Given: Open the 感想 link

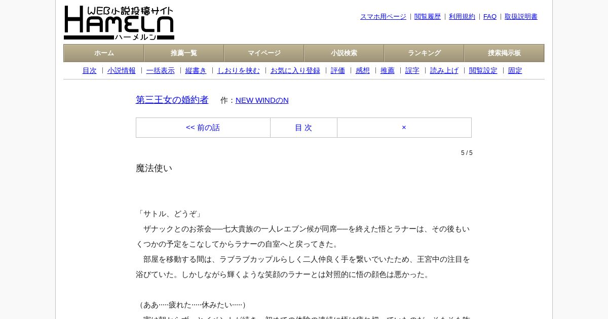Looking at the screenshot, I should pos(363,71).
